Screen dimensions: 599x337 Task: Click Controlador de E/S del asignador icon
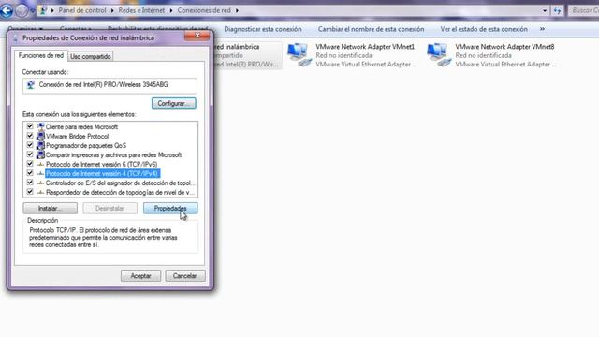click(40, 183)
